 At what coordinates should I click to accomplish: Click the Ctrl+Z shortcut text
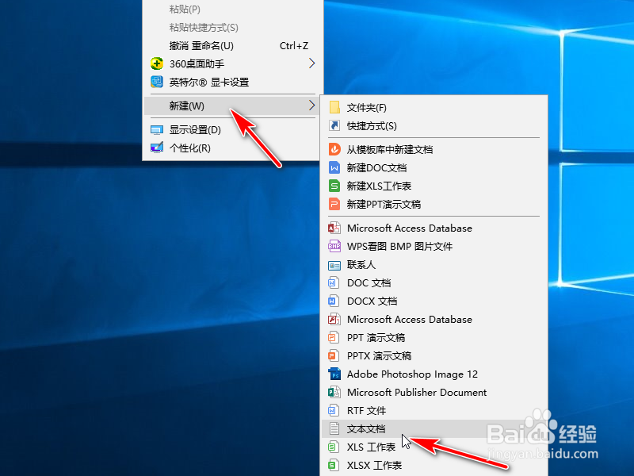(x=294, y=46)
